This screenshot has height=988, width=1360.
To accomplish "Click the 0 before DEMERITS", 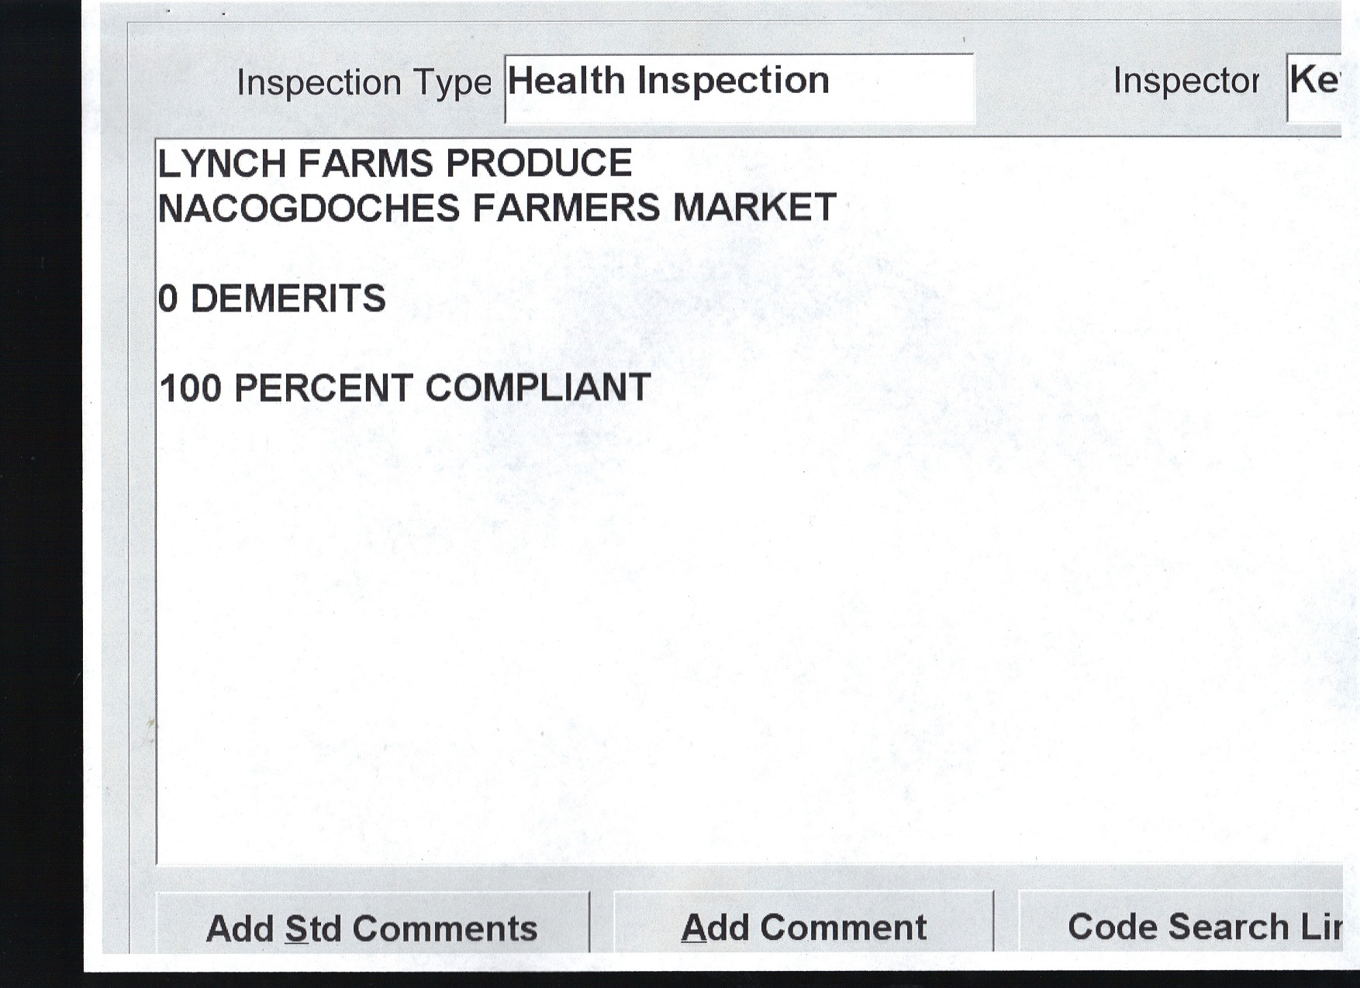I will (x=167, y=299).
